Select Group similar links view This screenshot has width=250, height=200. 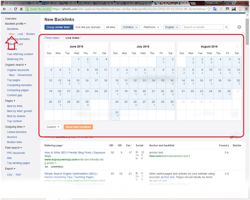coord(59,27)
